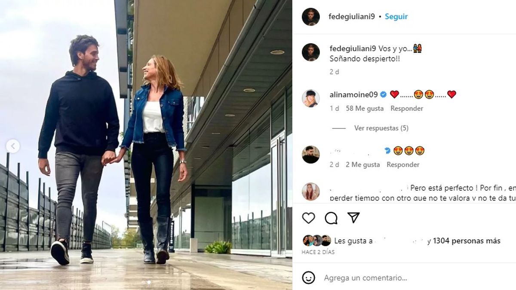Like the post with the heart icon
The height and width of the screenshot is (290, 516).
click(x=308, y=218)
